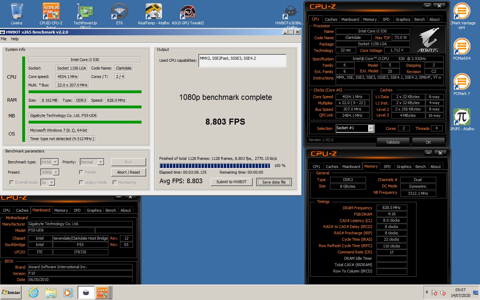This screenshot has height=300, width=480.
Task: Click the benchmark progress bar
Action: point(215,166)
